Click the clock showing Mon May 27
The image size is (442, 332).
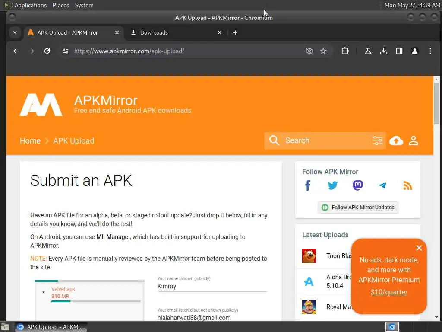click(x=412, y=5)
